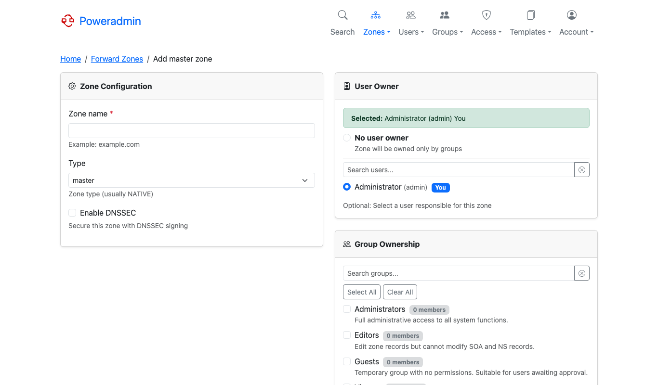Focus the Search users field
The width and height of the screenshot is (658, 385).
coord(459,170)
